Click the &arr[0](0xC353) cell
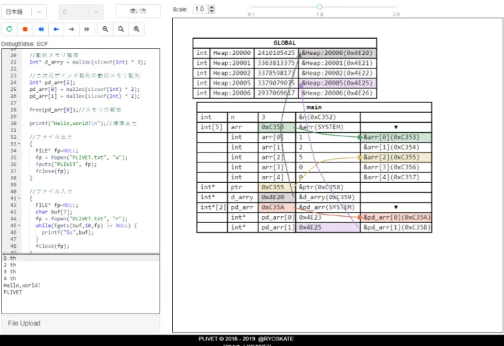Screen dimensions: 504x346 [x=396, y=137]
